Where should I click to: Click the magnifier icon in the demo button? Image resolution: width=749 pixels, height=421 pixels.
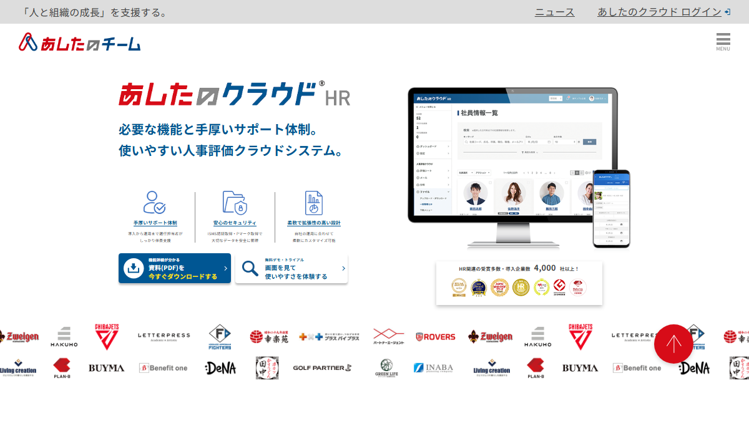pyautogui.click(x=250, y=268)
